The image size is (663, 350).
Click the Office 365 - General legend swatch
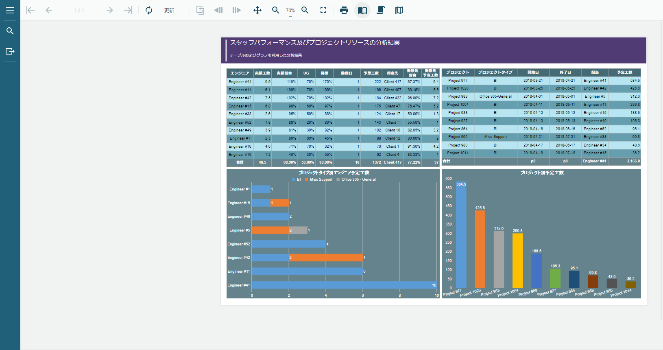[338, 179]
